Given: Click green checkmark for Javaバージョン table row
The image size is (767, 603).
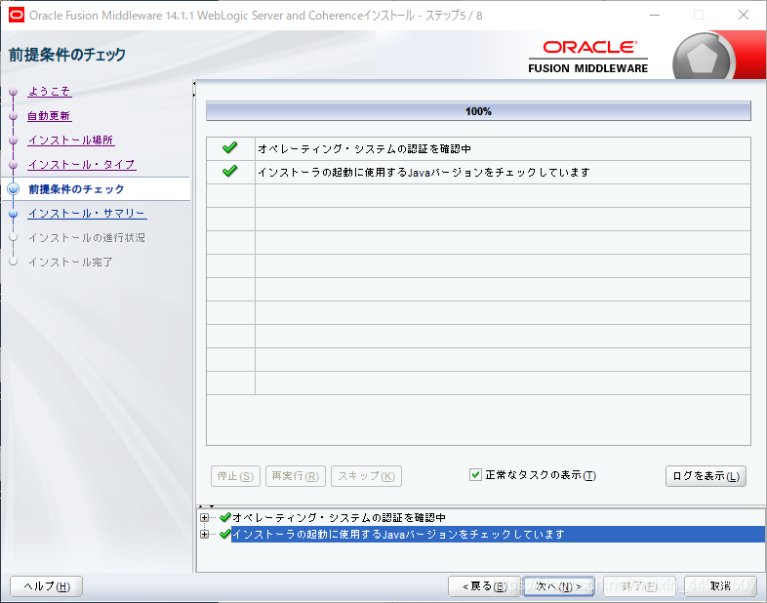Looking at the screenshot, I should 229,171.
